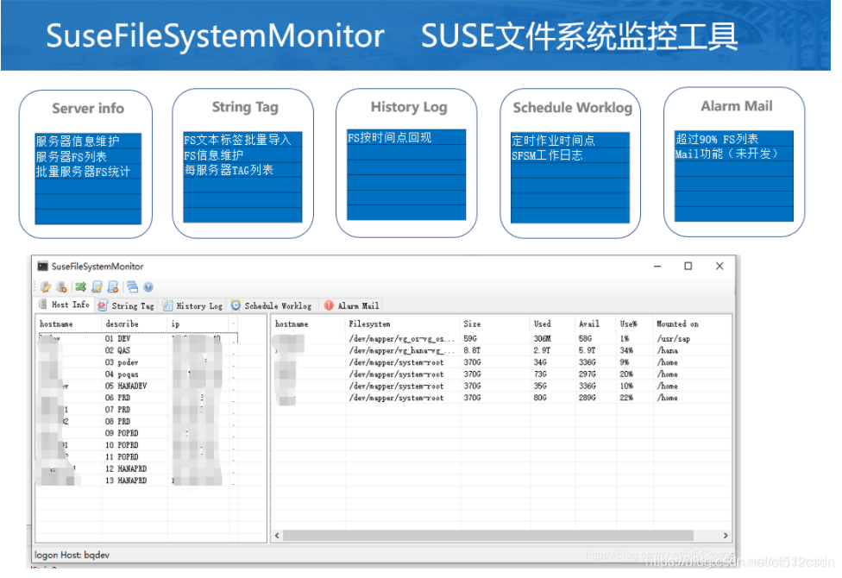Select the 04 poqas host row
This screenshot has height=578, width=842.
[137, 374]
